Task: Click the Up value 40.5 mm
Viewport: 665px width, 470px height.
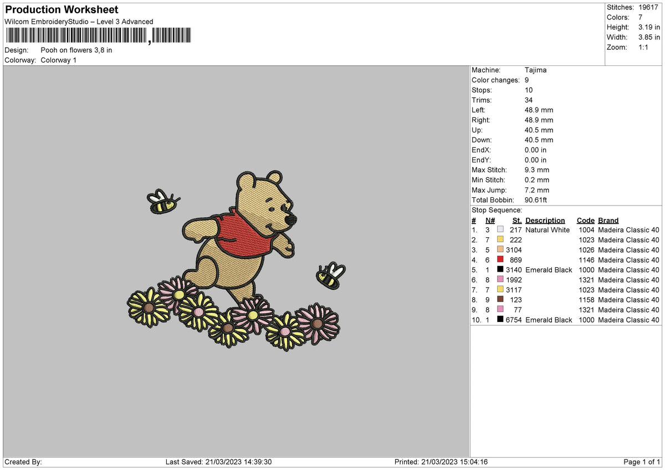Action: tap(539, 130)
